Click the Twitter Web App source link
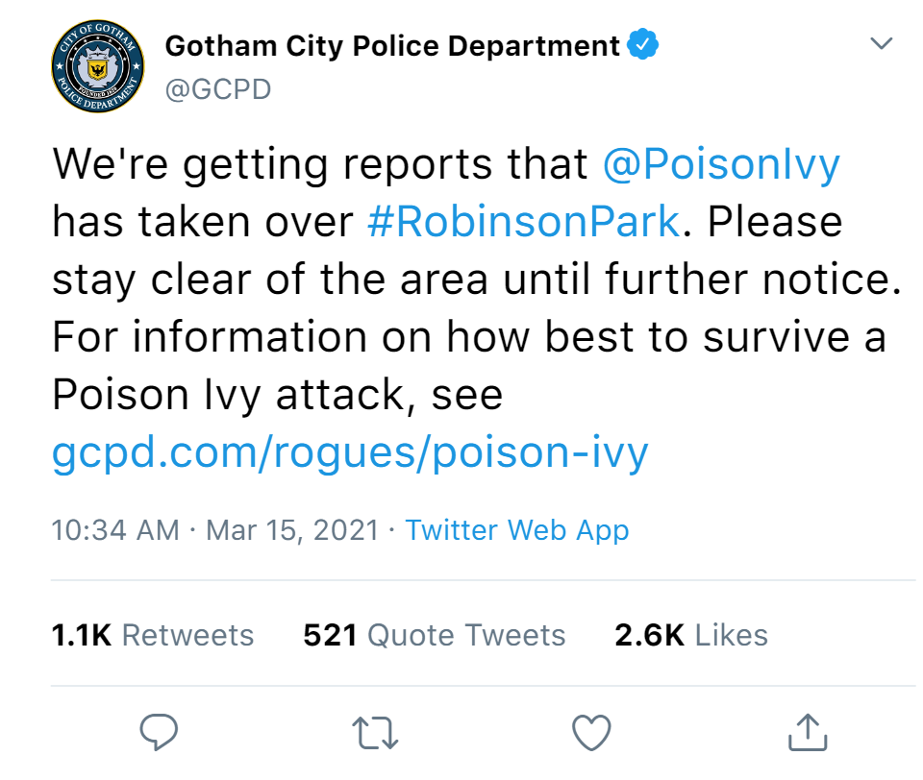The height and width of the screenshot is (780, 923). coord(517,530)
